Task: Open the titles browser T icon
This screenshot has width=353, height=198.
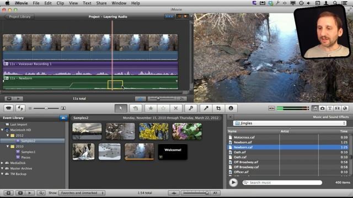Action: tap(330, 108)
